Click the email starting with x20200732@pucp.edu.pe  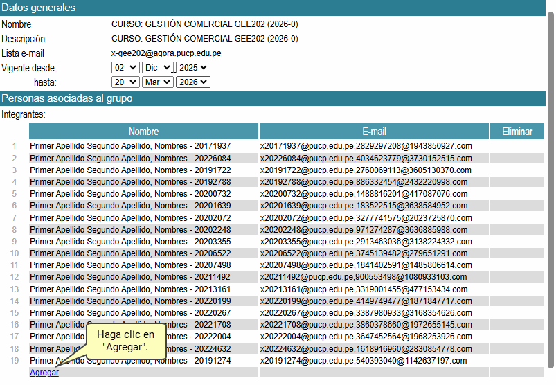point(364,194)
